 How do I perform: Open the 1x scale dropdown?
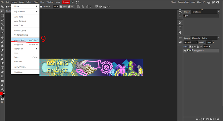pos(55,6)
